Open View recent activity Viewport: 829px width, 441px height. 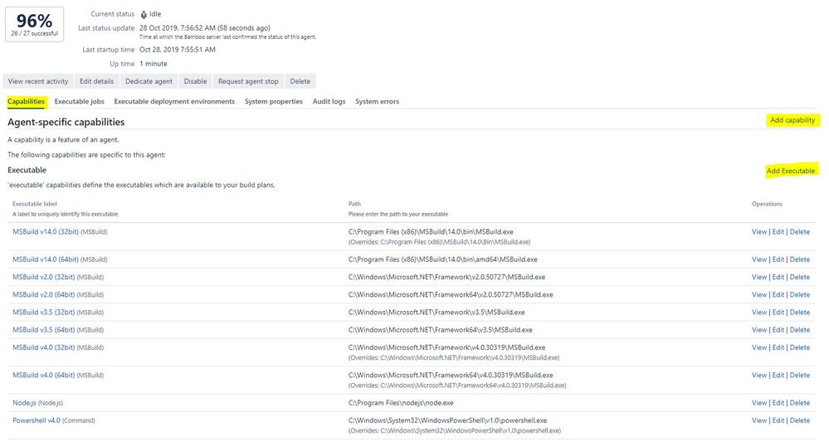(x=38, y=81)
